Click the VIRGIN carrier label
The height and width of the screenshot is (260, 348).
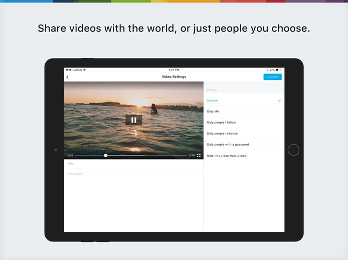coord(78,70)
